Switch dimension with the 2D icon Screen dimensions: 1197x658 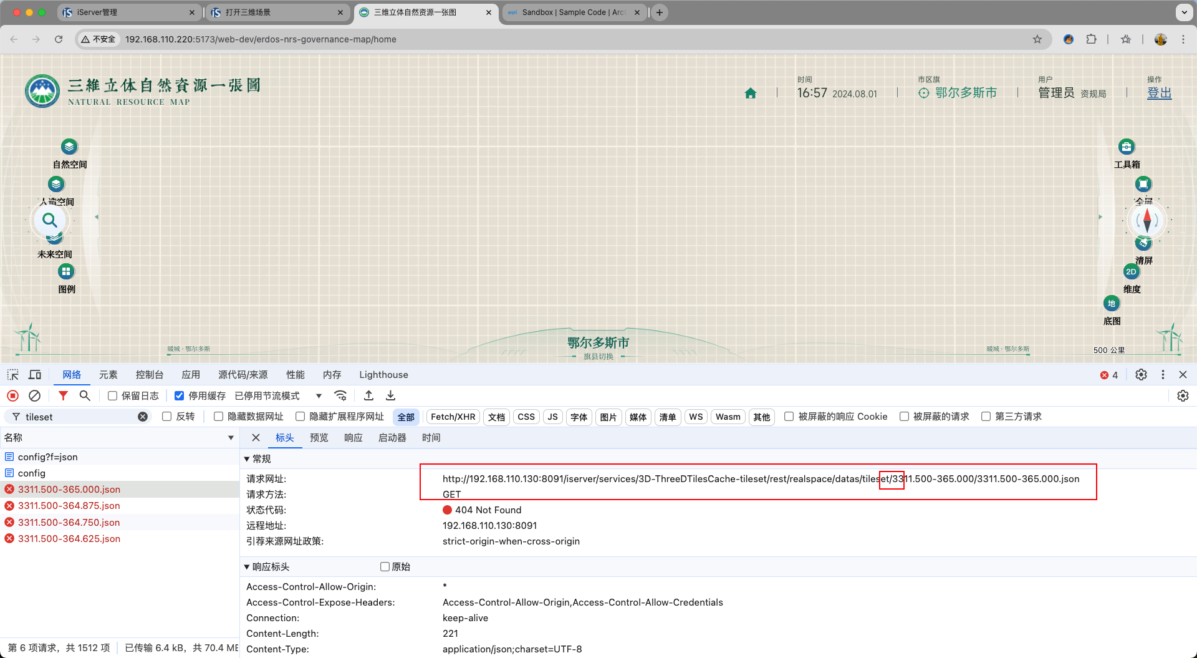point(1132,271)
